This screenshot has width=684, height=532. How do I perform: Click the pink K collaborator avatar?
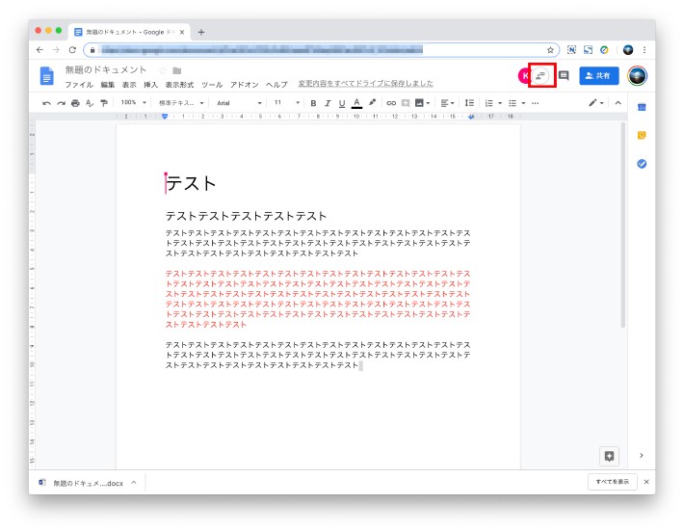pyautogui.click(x=524, y=75)
